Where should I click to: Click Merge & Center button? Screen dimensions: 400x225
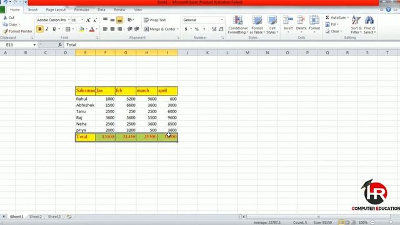[x=159, y=29]
